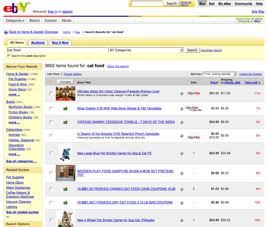Image resolution: width=268 pixels, height=227 pixels.
Task: Click the orange arrow icon beside Compare
Action: [x=51, y=82]
